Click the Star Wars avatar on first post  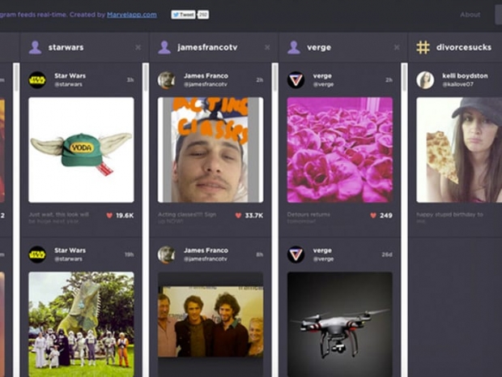(x=37, y=79)
